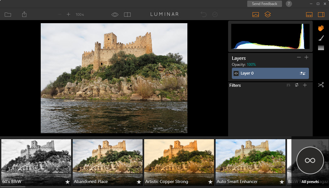Toggle the histogram panel icon

256,14
